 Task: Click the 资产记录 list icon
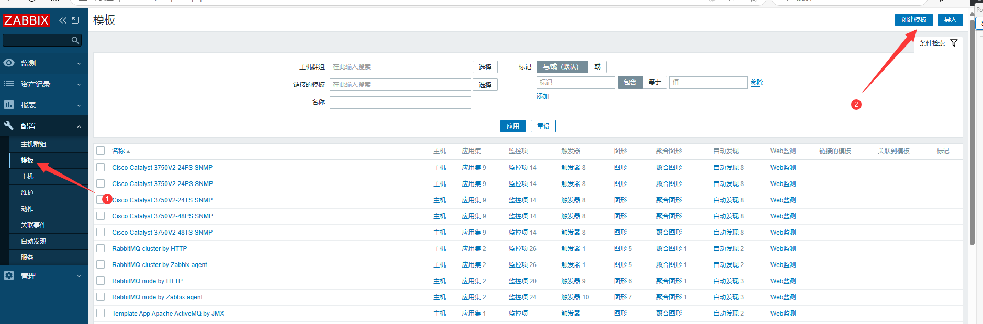[9, 84]
